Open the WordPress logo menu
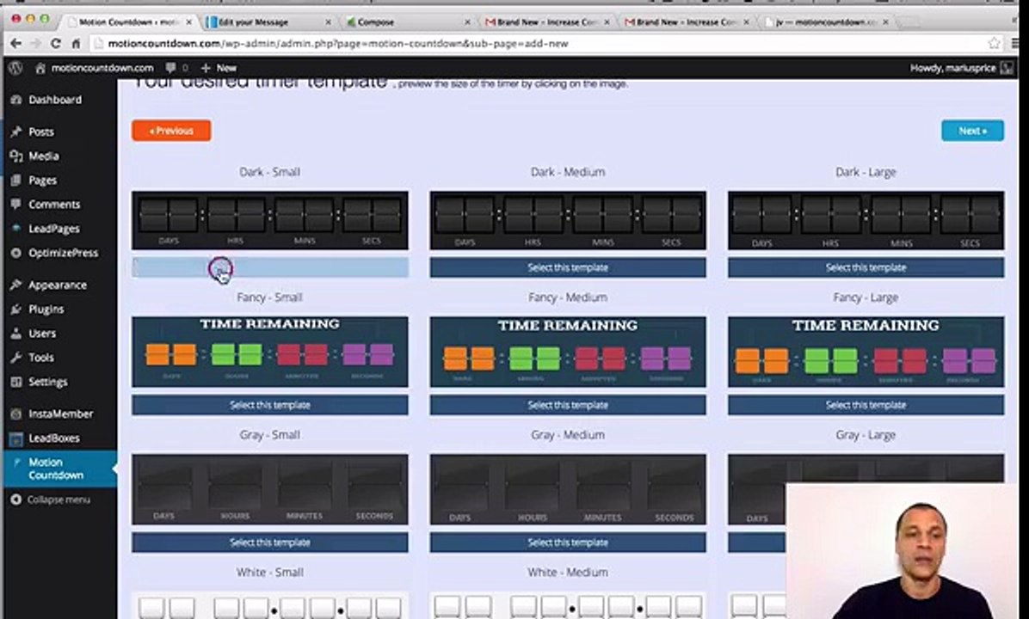The width and height of the screenshot is (1029, 619). click(16, 68)
